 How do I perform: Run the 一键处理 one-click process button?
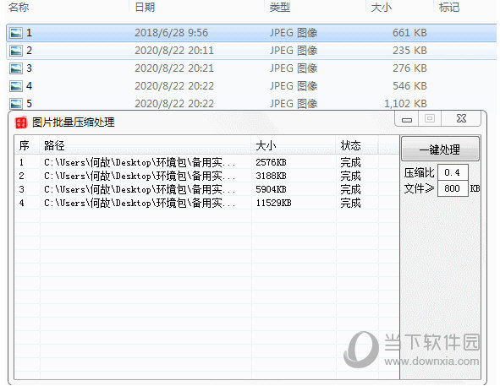pos(440,149)
